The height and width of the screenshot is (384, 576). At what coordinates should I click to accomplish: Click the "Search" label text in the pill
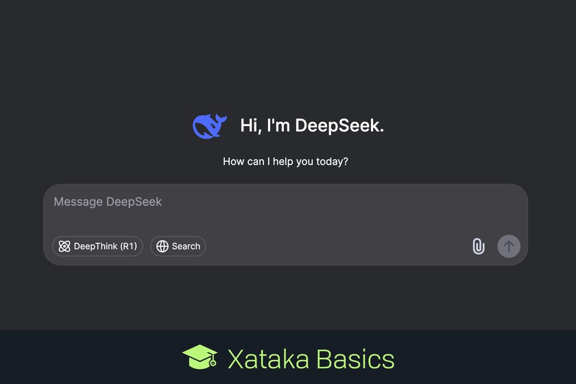pyautogui.click(x=186, y=246)
